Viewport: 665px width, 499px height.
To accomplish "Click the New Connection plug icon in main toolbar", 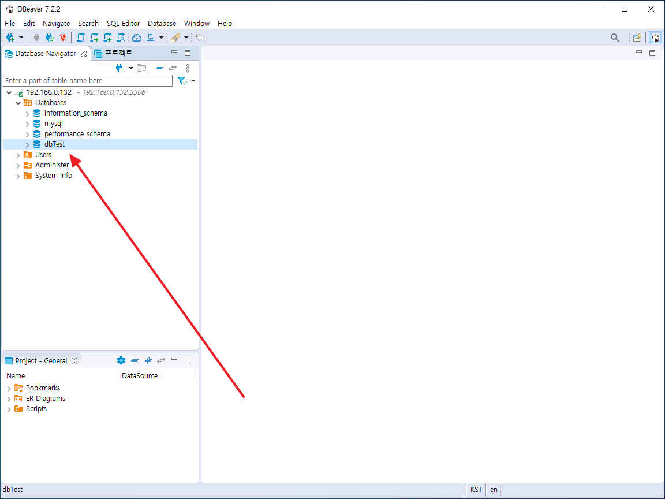I will click(10, 38).
